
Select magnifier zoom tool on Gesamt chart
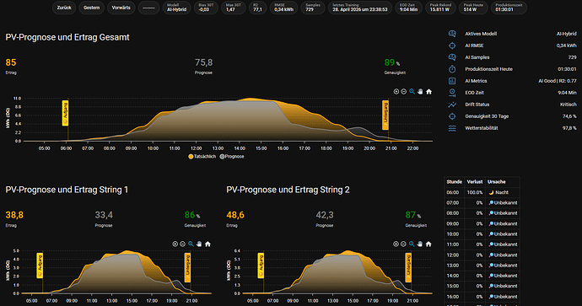click(412, 92)
